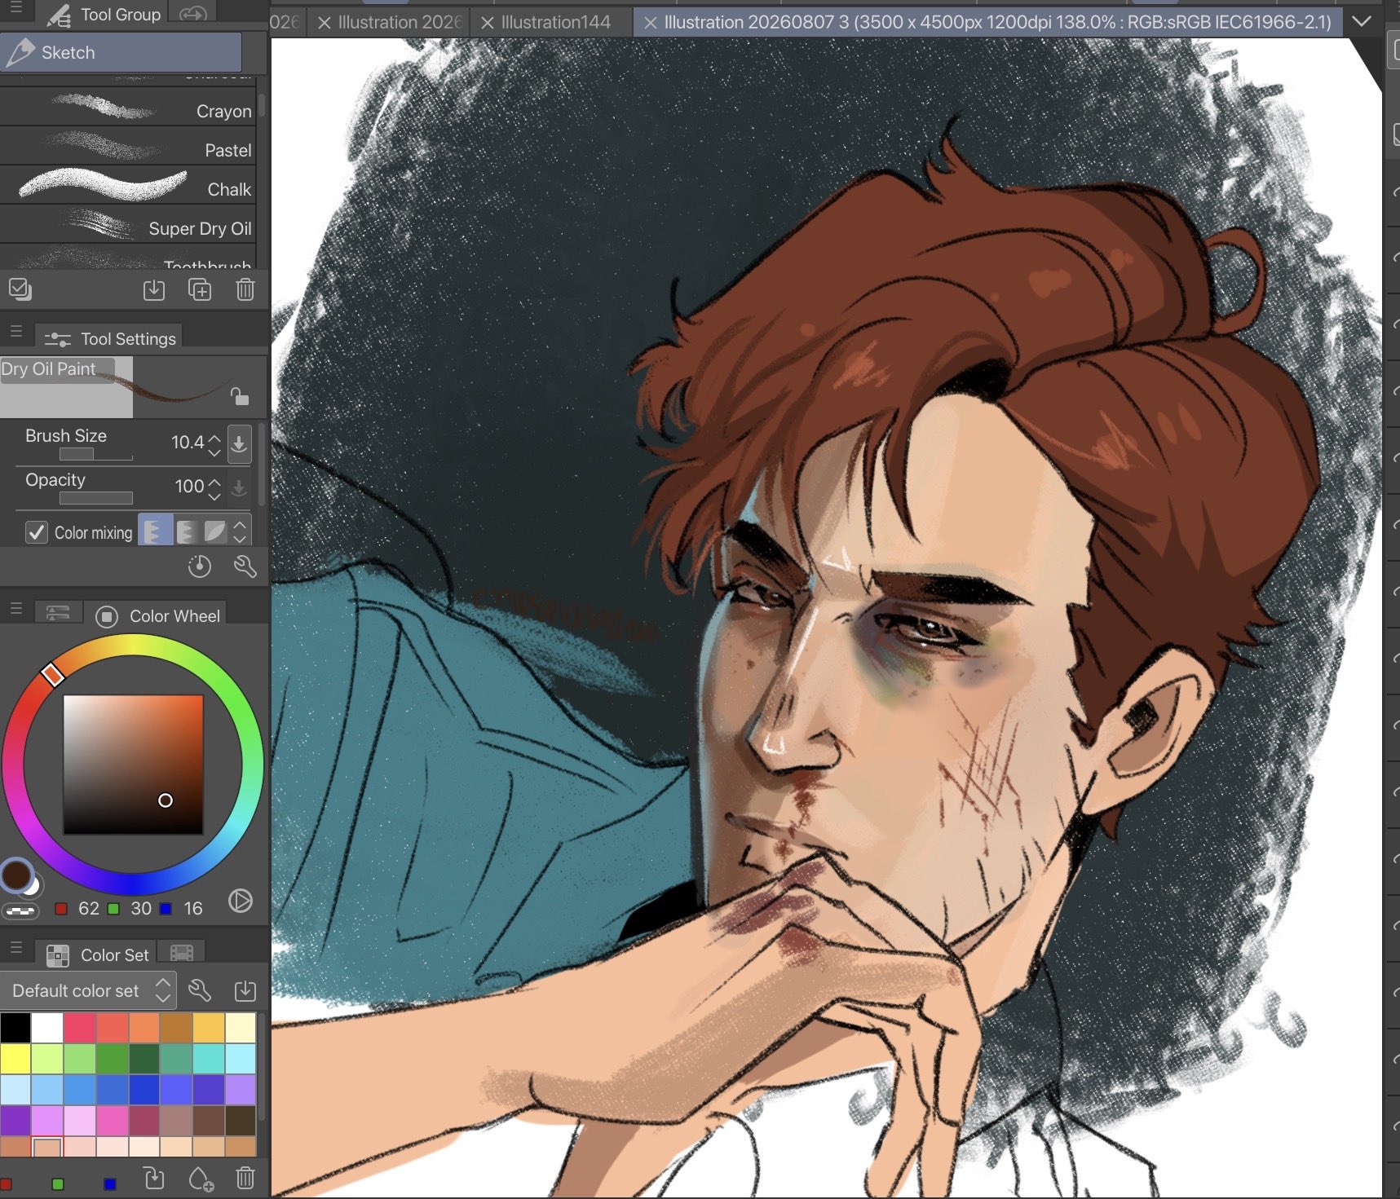Close the Illustration144 canvas tab

click(488, 23)
